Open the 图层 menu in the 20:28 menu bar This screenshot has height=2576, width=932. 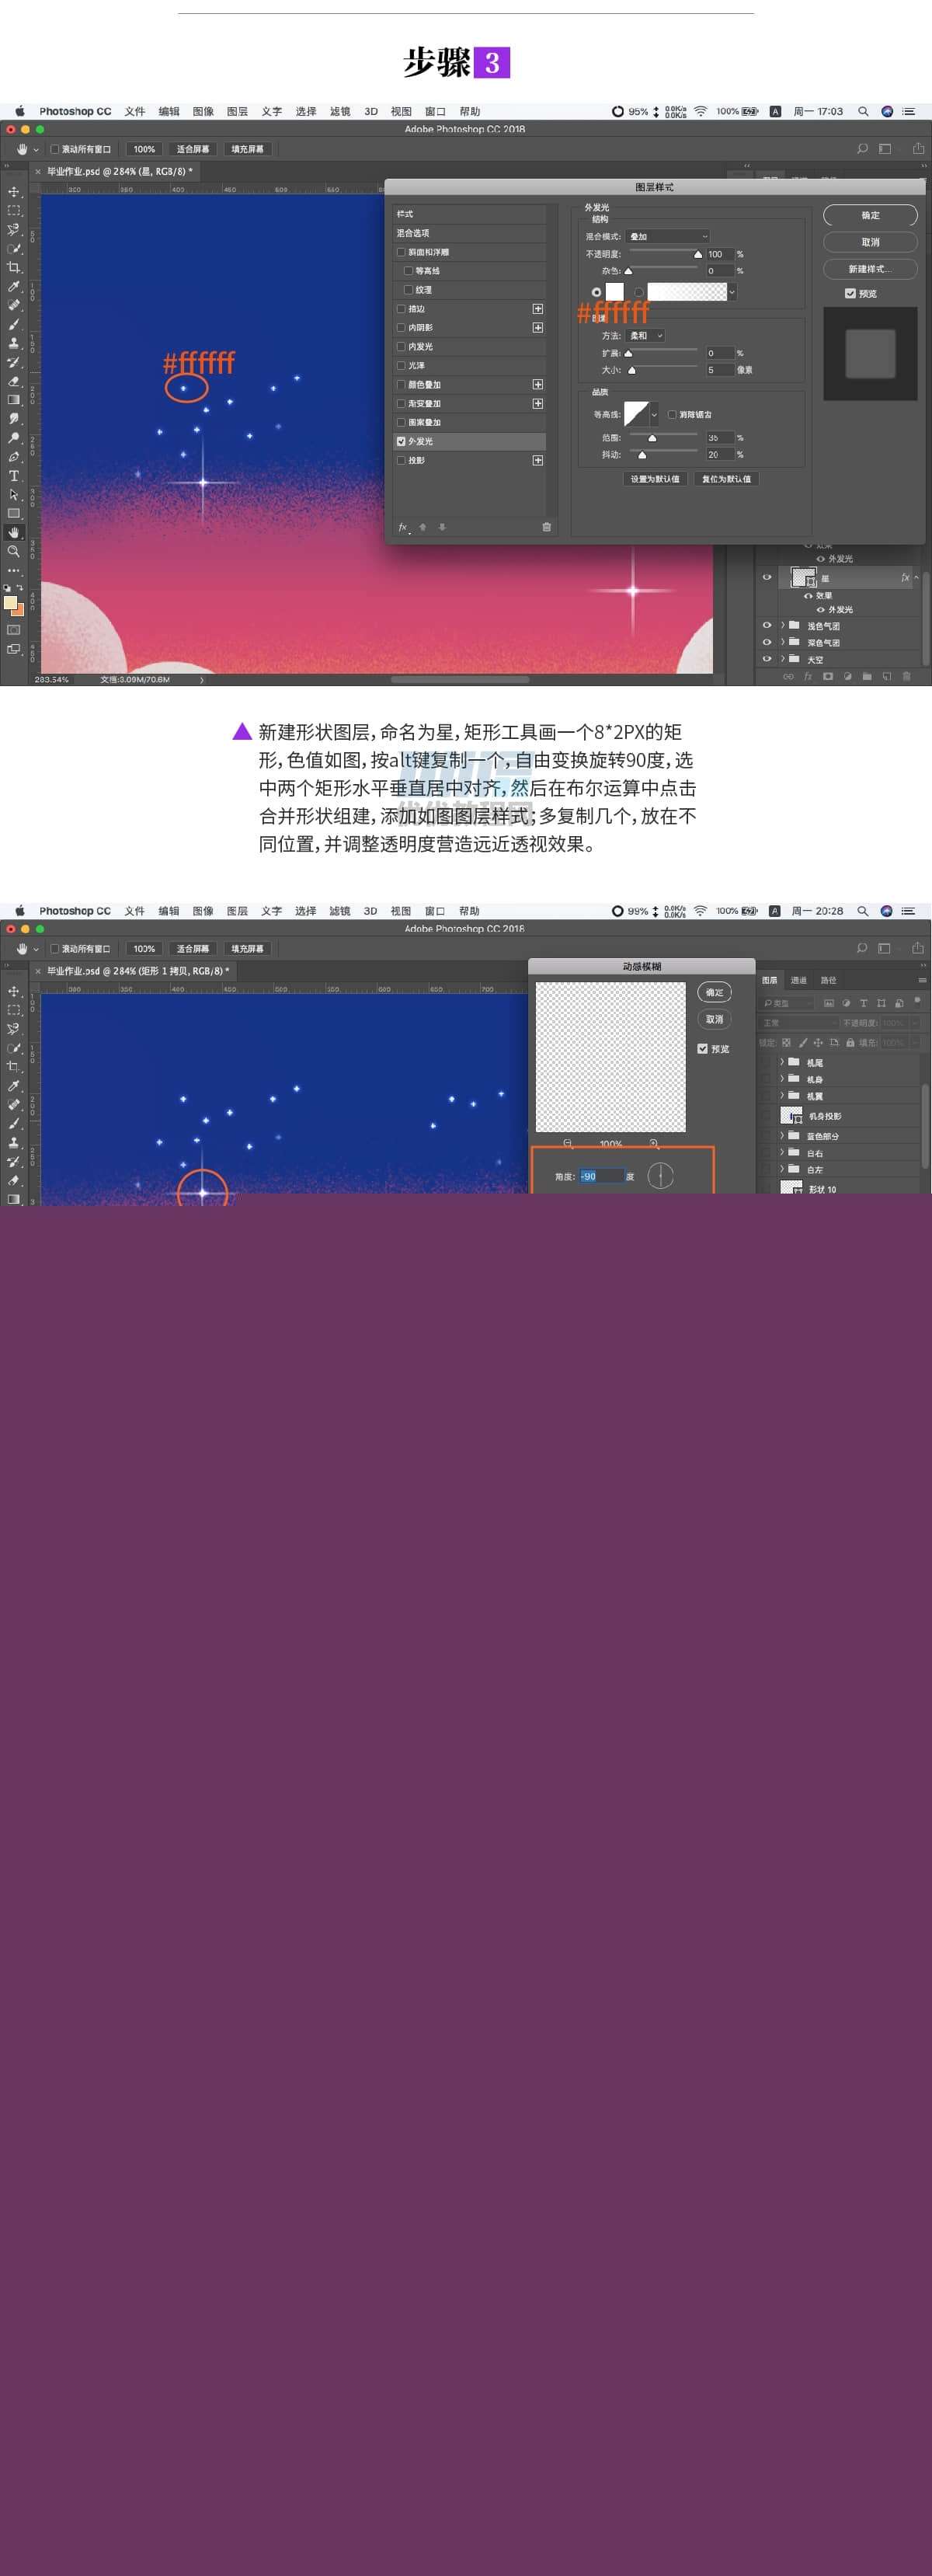tap(237, 911)
